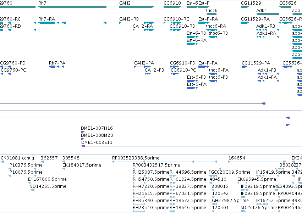This screenshot has height=213, width=302.
Task: Click the RP003432517.5prime label
Action: coord(156,165)
